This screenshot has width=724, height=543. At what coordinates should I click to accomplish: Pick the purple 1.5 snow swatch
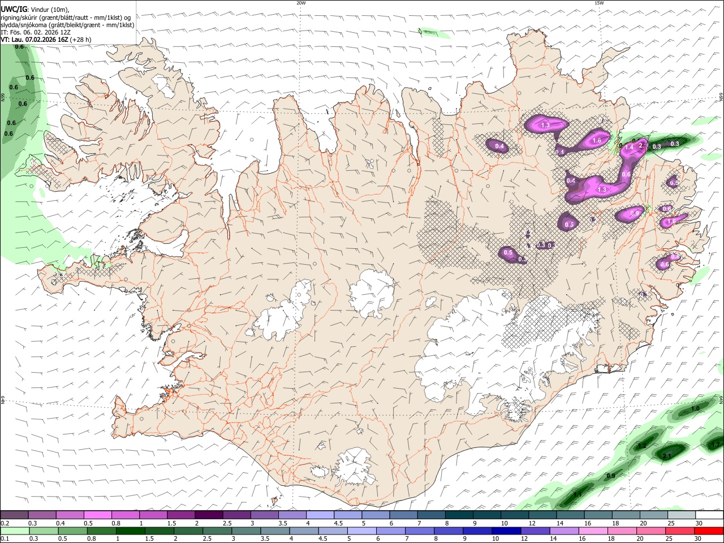click(180, 515)
